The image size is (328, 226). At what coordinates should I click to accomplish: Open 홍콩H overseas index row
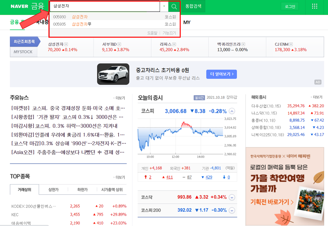[287, 121]
